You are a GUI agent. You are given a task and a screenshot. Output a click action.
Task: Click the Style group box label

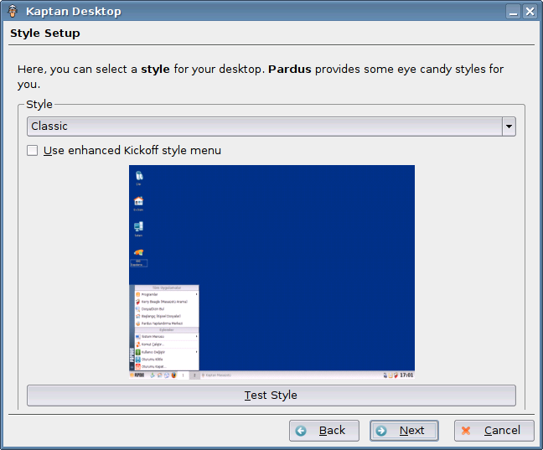coord(39,104)
